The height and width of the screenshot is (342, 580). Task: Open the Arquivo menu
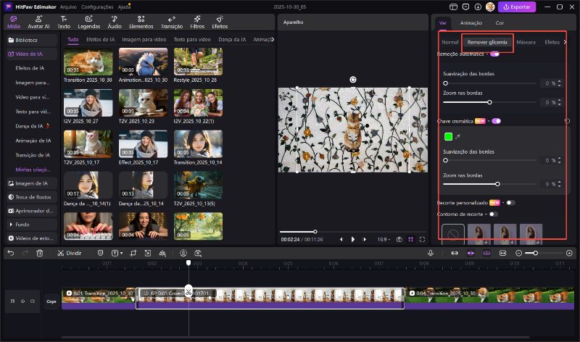(x=68, y=7)
